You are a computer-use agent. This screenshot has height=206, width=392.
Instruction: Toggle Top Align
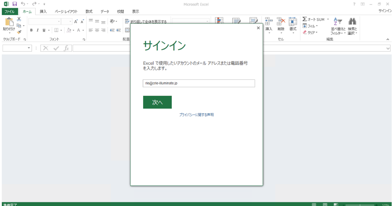[91, 21]
